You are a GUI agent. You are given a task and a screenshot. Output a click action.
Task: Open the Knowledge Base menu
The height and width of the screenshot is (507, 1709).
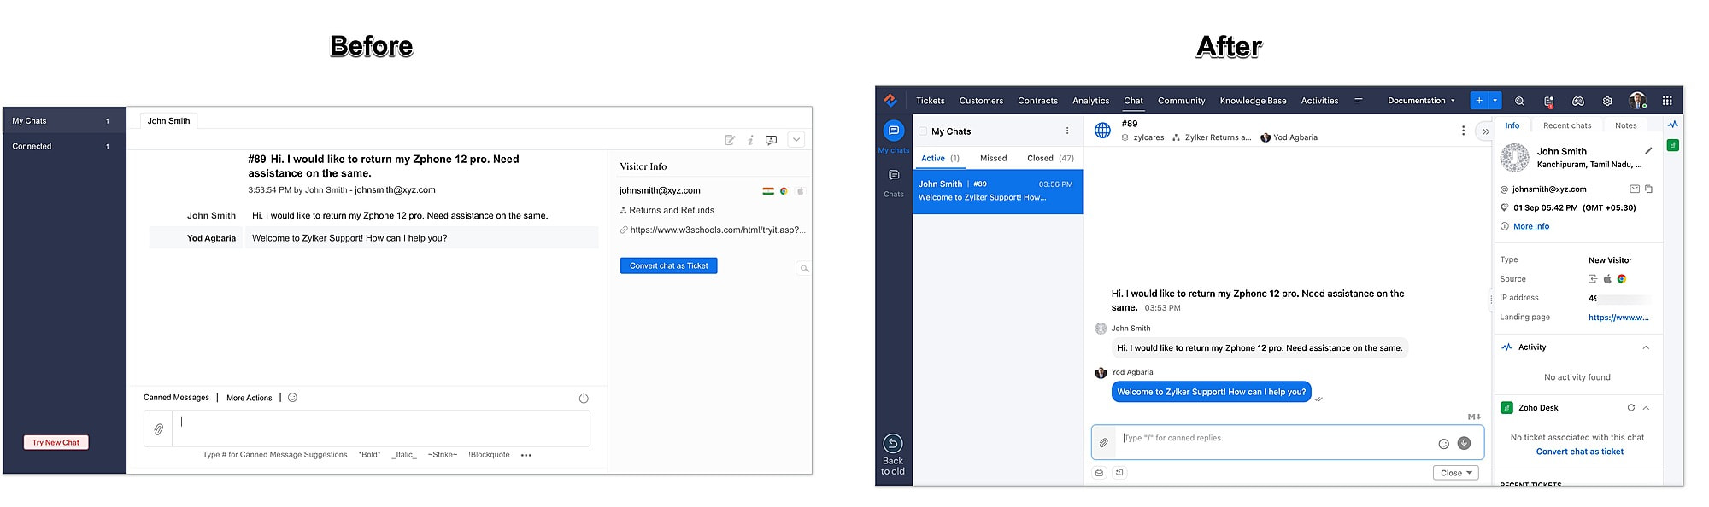pos(1253,101)
